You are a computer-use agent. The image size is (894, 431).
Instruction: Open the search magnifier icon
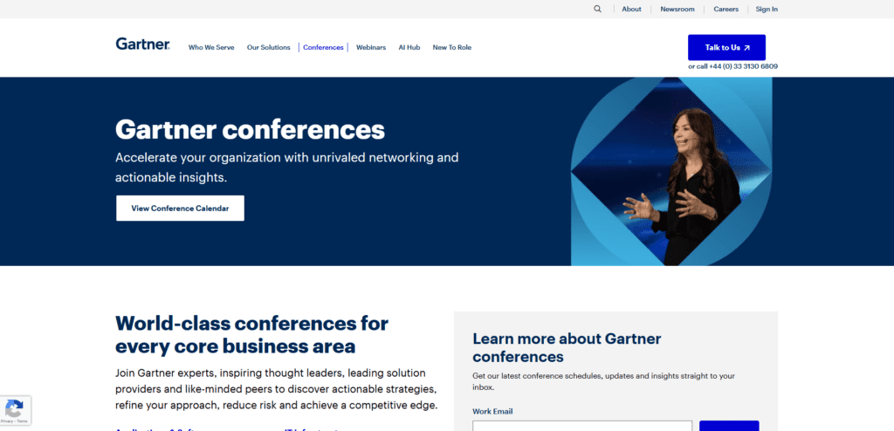click(597, 9)
